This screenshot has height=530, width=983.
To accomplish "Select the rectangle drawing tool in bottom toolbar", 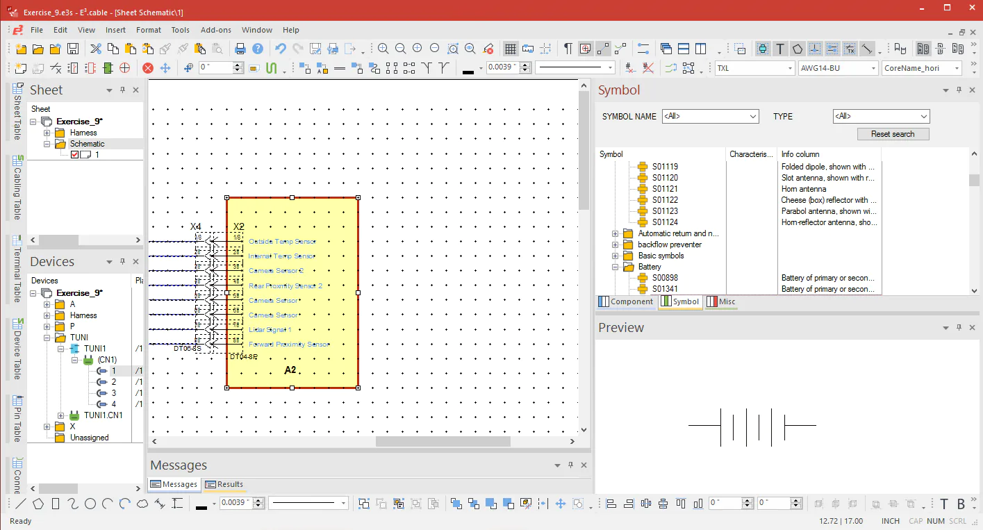I will point(56,504).
